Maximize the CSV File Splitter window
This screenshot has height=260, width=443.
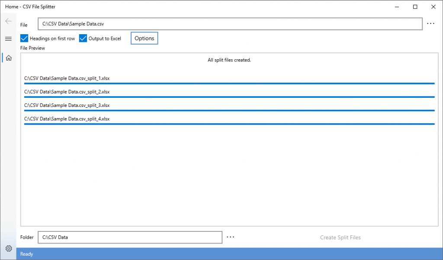point(415,7)
